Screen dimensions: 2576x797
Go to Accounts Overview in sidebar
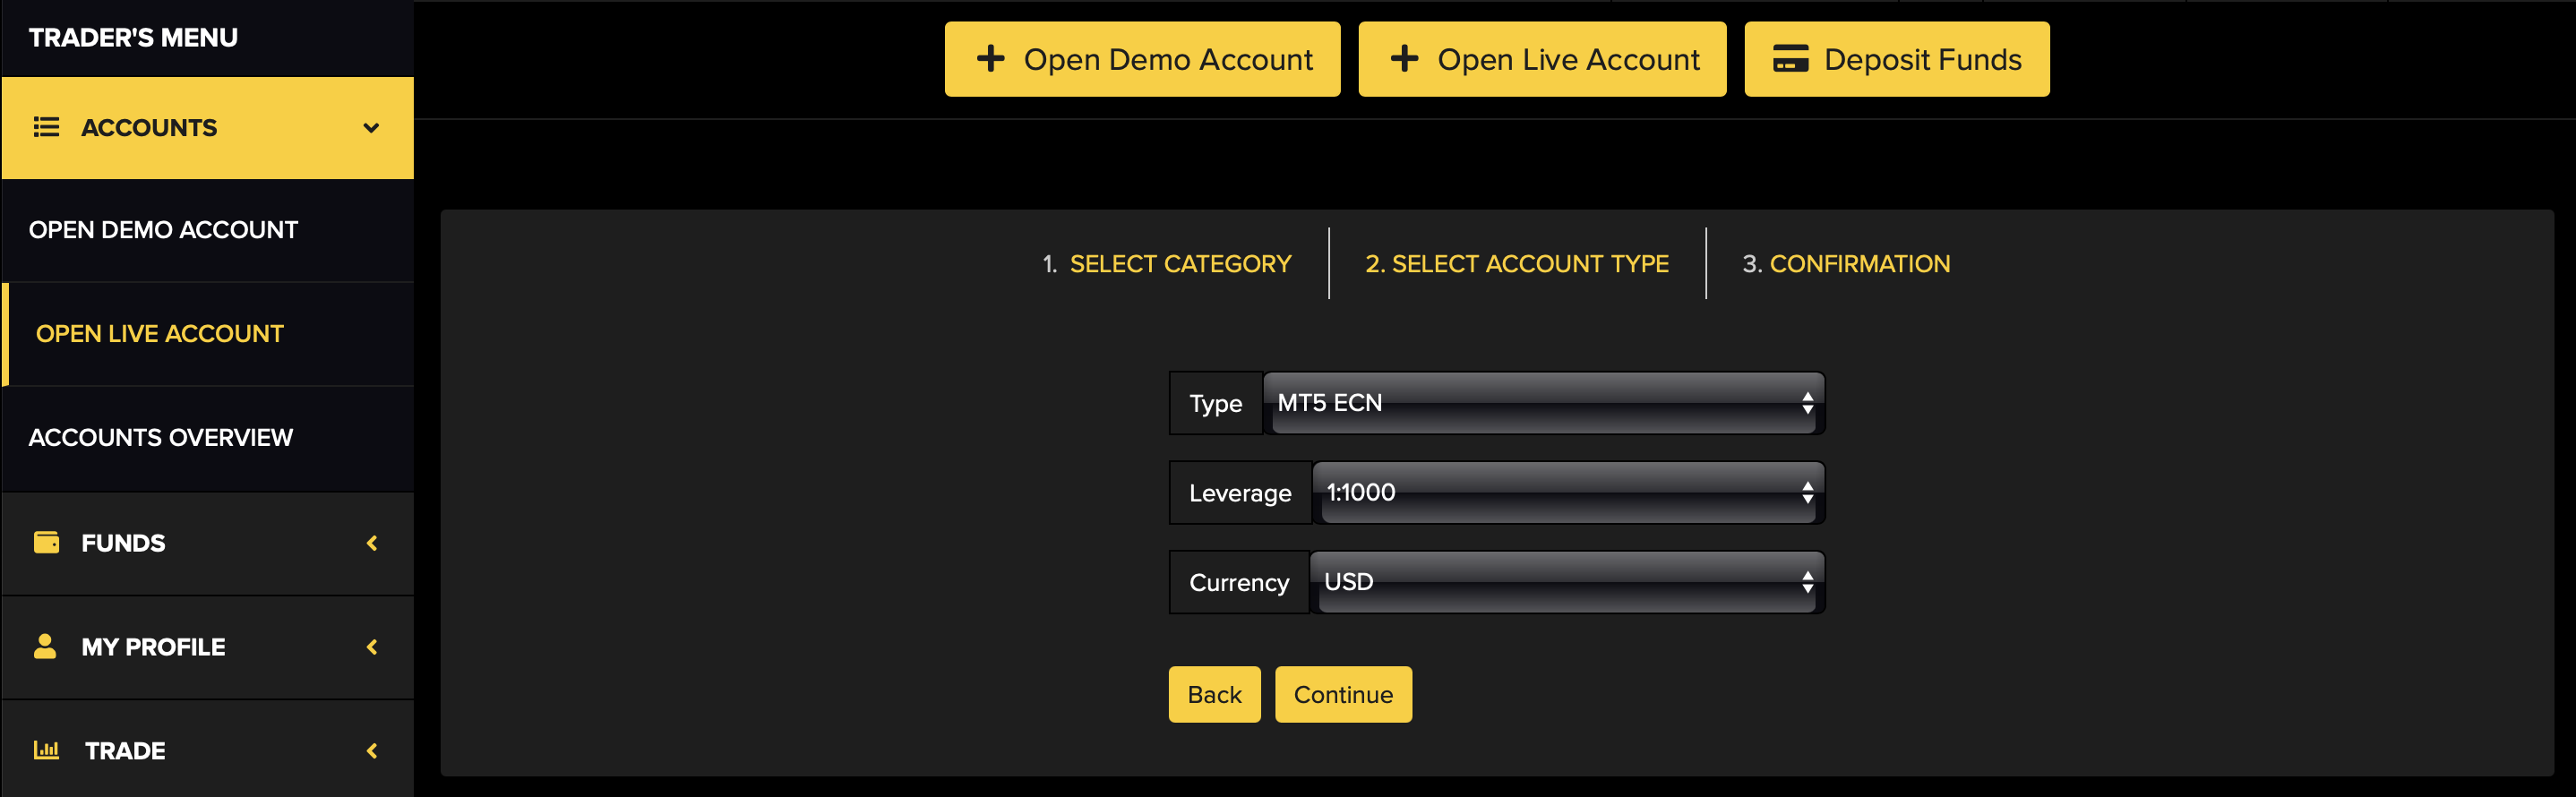(x=161, y=438)
